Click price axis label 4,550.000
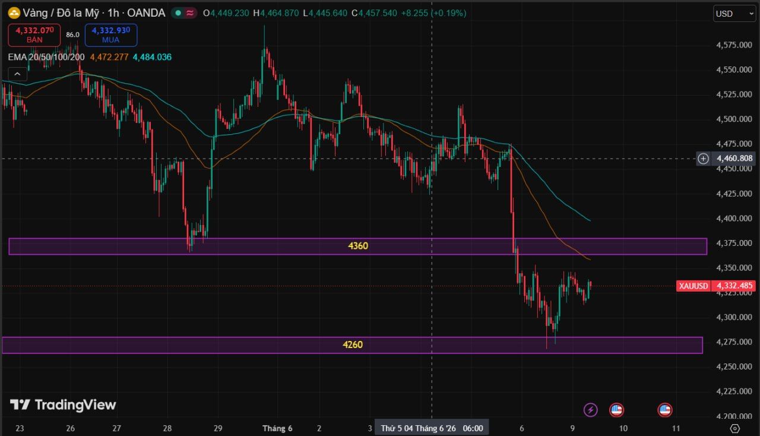The image size is (760, 436). (x=734, y=69)
